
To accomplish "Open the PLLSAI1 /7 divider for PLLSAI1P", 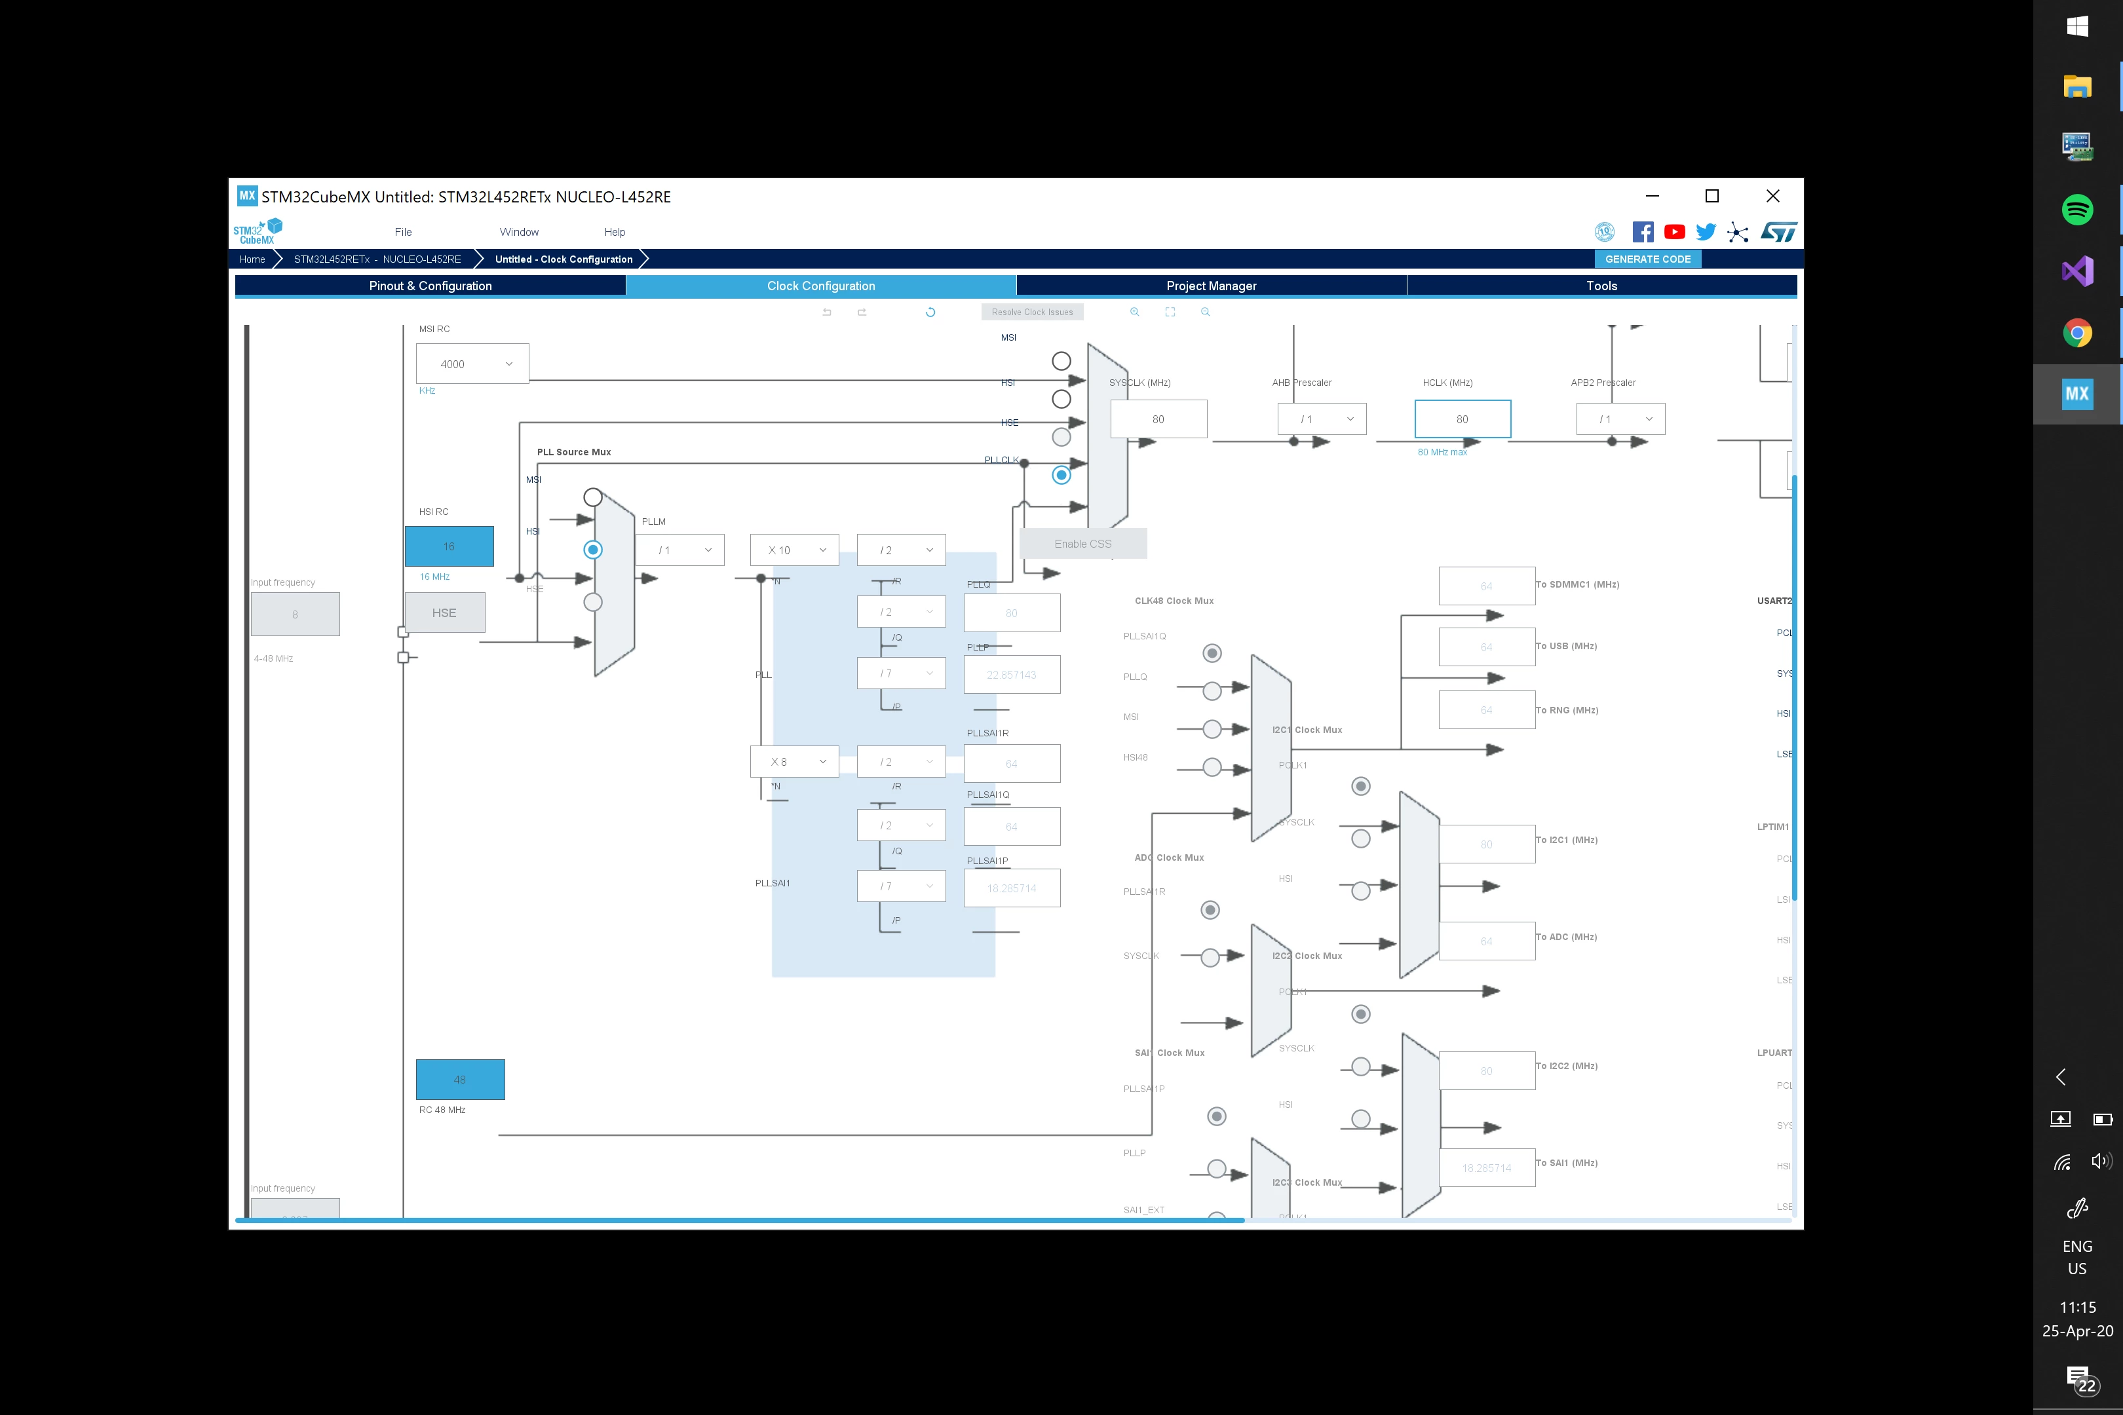I will click(x=901, y=886).
